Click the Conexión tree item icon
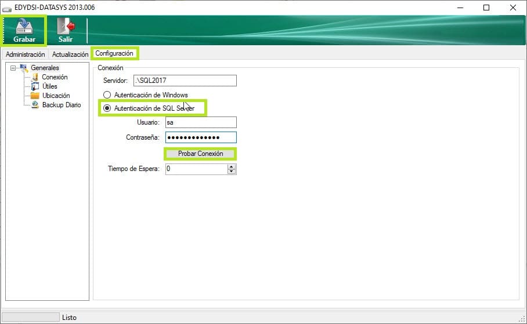Viewport: 527px width, 324px height. coord(35,77)
